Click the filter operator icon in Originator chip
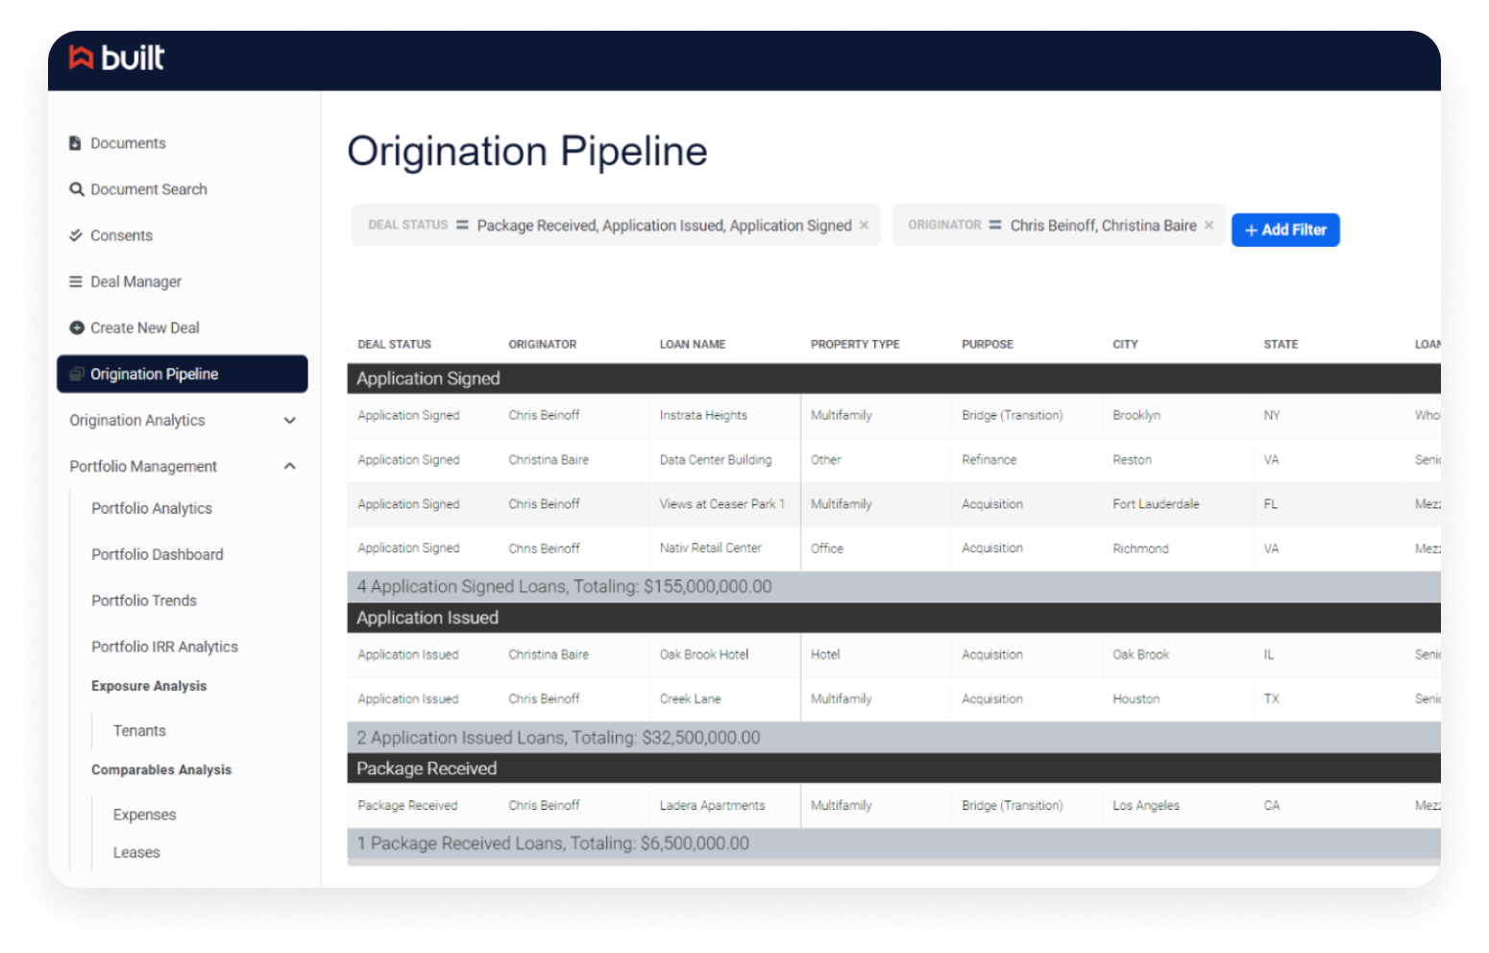Screen dimensions: 1489x953 tap(996, 225)
